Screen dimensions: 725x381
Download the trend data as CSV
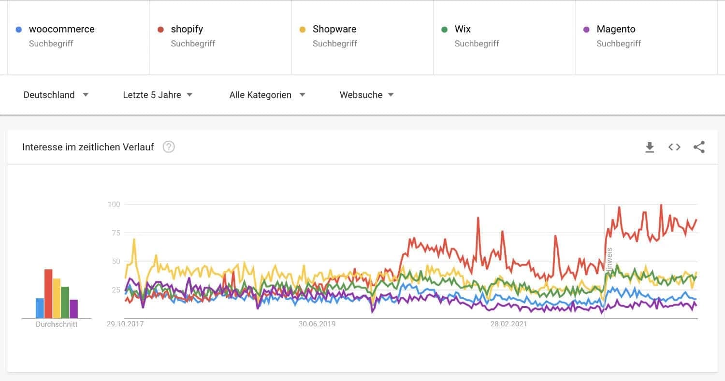(650, 147)
